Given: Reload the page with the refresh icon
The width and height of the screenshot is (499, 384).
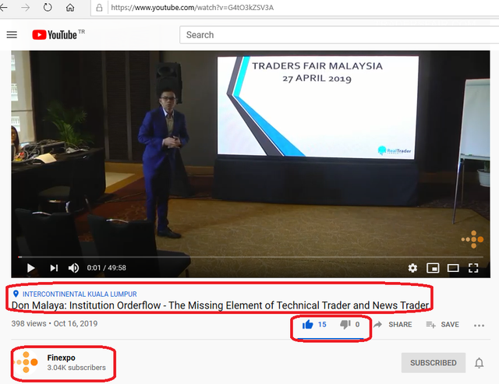Looking at the screenshot, I should 48,7.
